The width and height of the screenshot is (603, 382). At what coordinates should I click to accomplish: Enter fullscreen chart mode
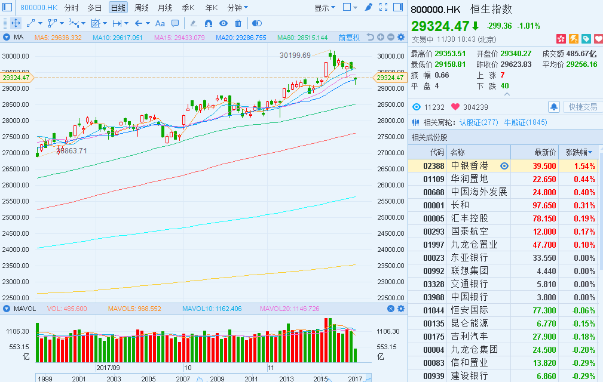coord(382,8)
